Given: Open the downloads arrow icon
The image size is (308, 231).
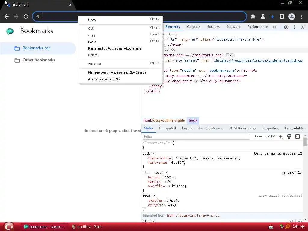Looking at the screenshot, I should coord(273,17).
